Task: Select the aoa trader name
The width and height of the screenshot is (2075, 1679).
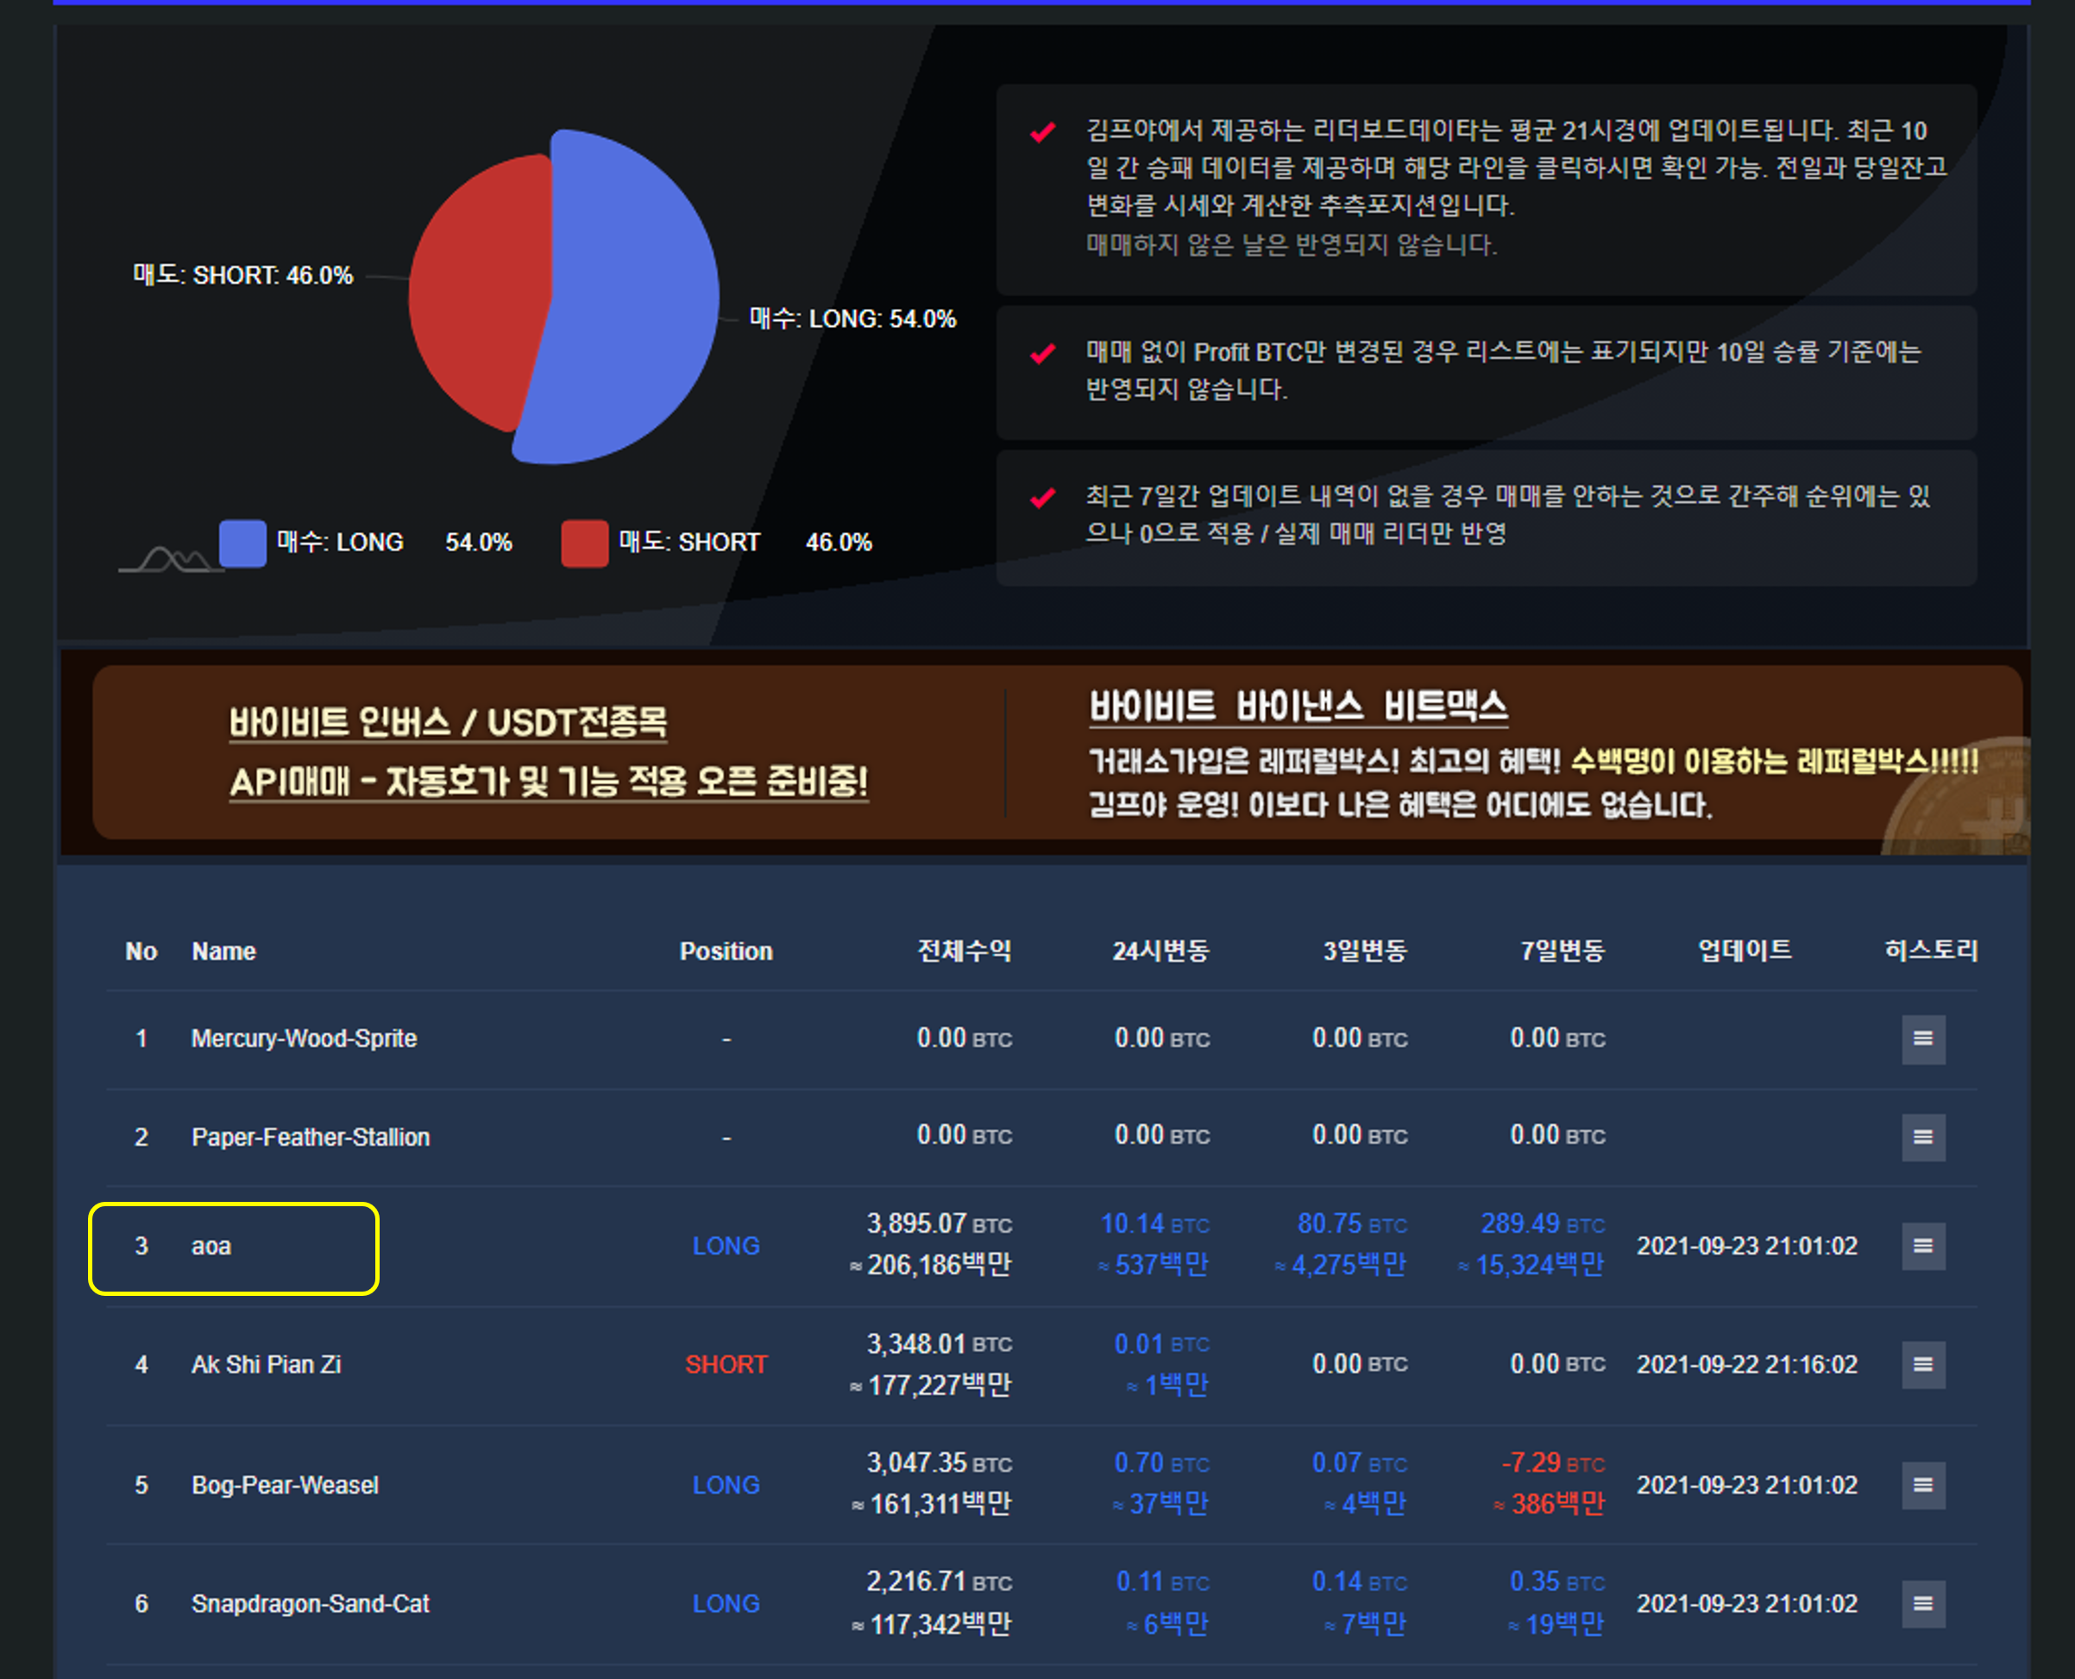Action: pos(211,1247)
